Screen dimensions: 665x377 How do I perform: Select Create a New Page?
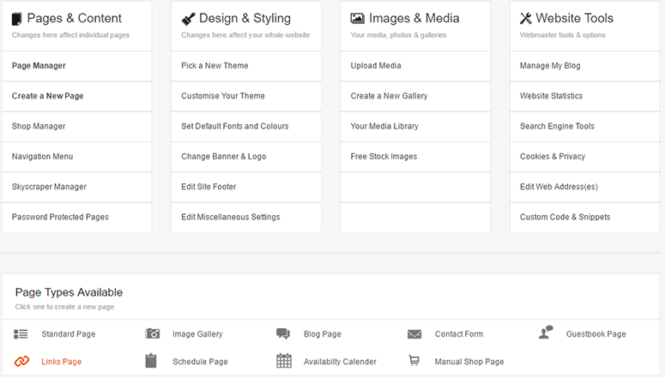pos(47,96)
